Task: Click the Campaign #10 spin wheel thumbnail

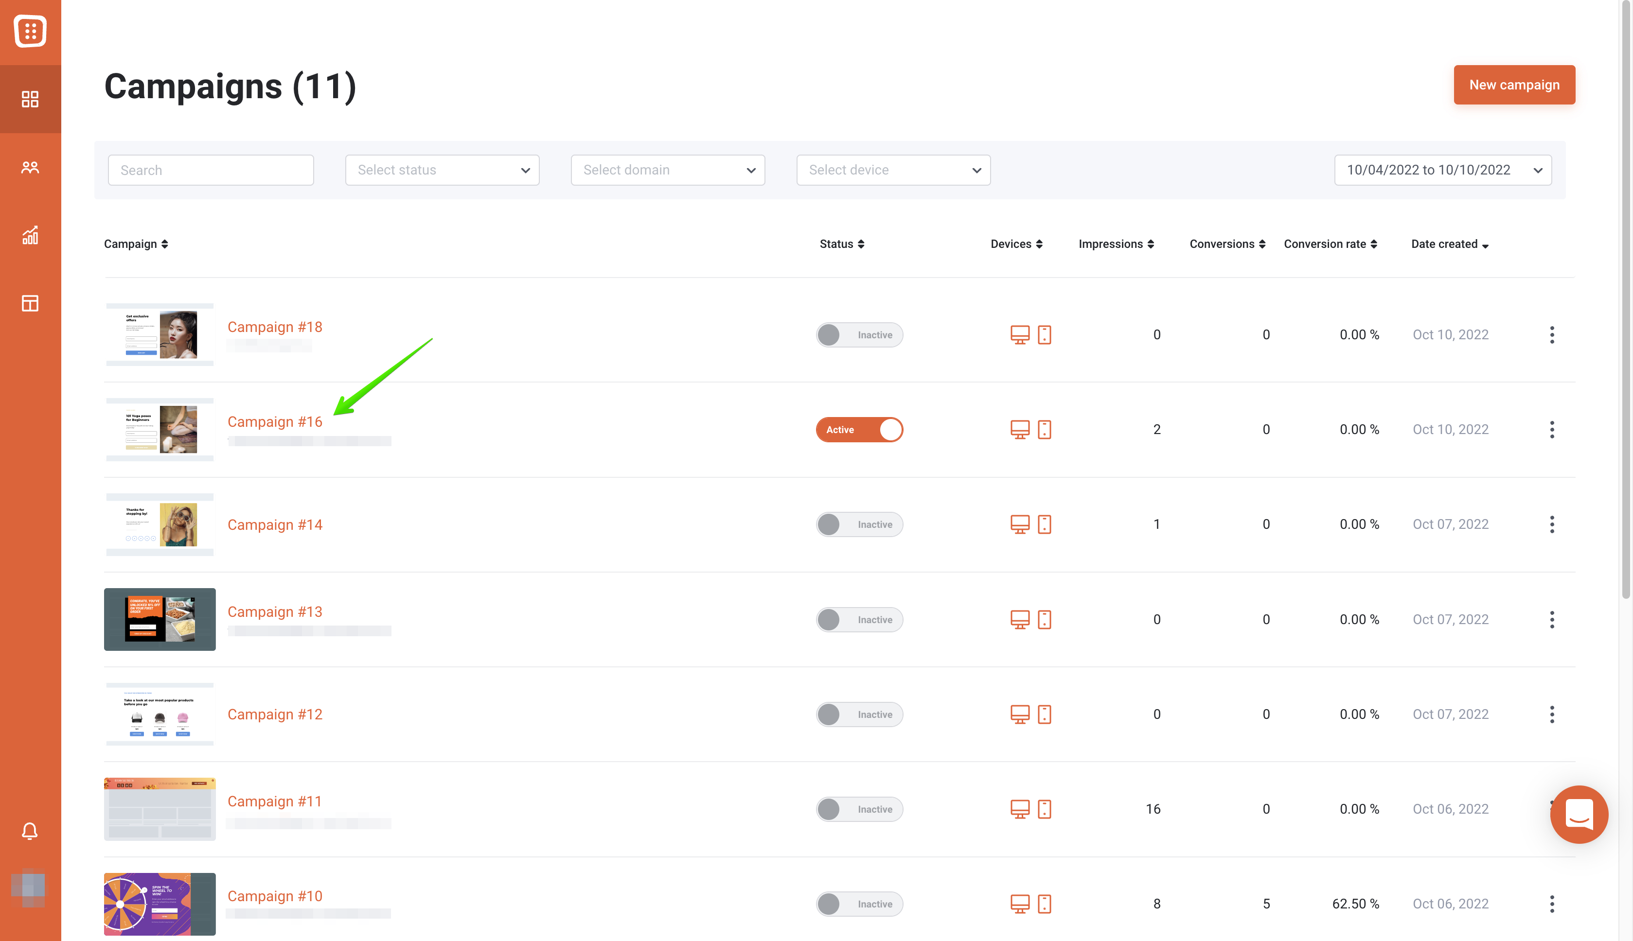Action: click(160, 904)
